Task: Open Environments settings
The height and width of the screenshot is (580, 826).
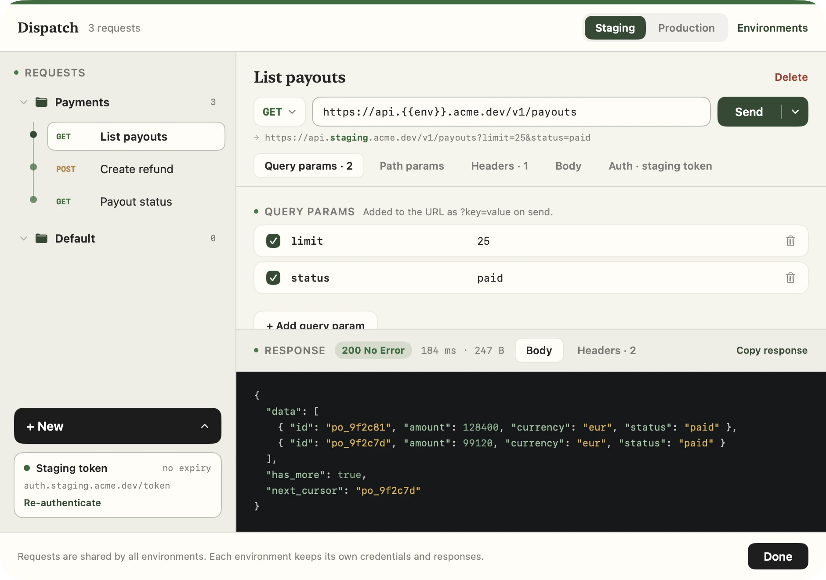Action: 772,28
